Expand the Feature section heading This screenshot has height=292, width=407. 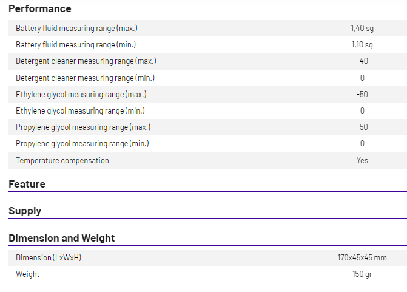[27, 184]
